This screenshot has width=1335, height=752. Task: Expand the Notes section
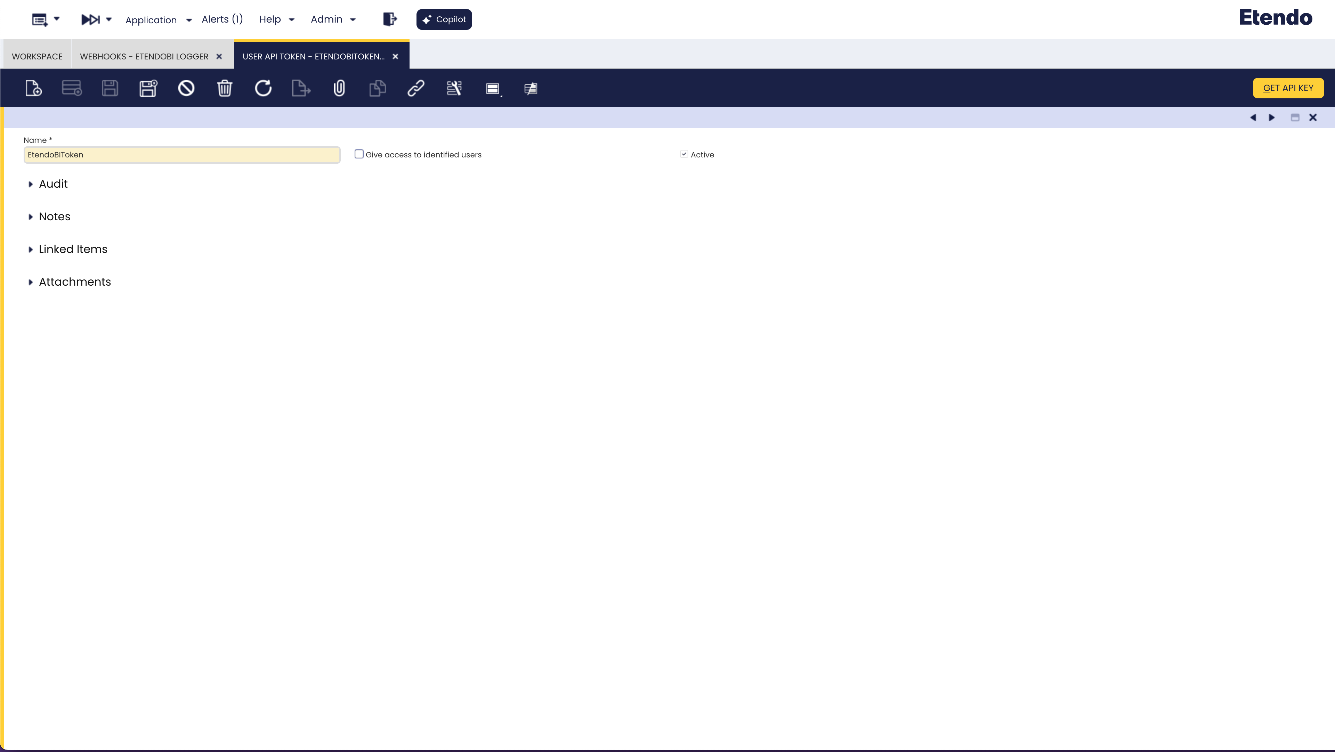pyautogui.click(x=49, y=216)
